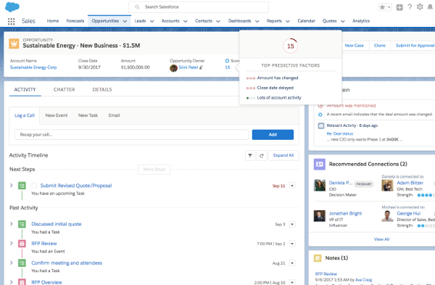This screenshot has height=285, width=435.
Task: Click the New Case button
Action: pos(354,46)
